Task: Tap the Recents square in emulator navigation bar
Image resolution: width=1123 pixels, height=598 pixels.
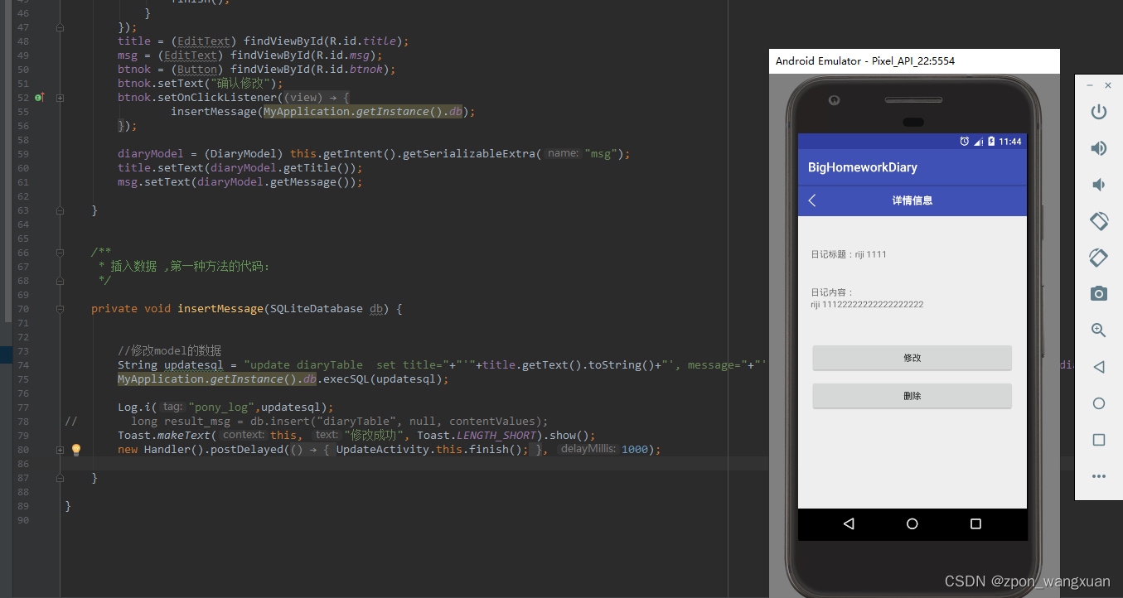Action: click(x=975, y=523)
